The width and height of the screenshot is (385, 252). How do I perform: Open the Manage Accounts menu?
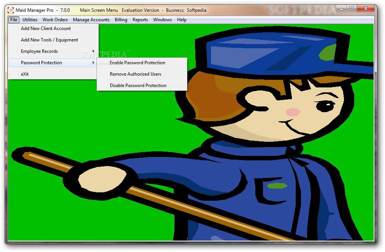coord(91,20)
